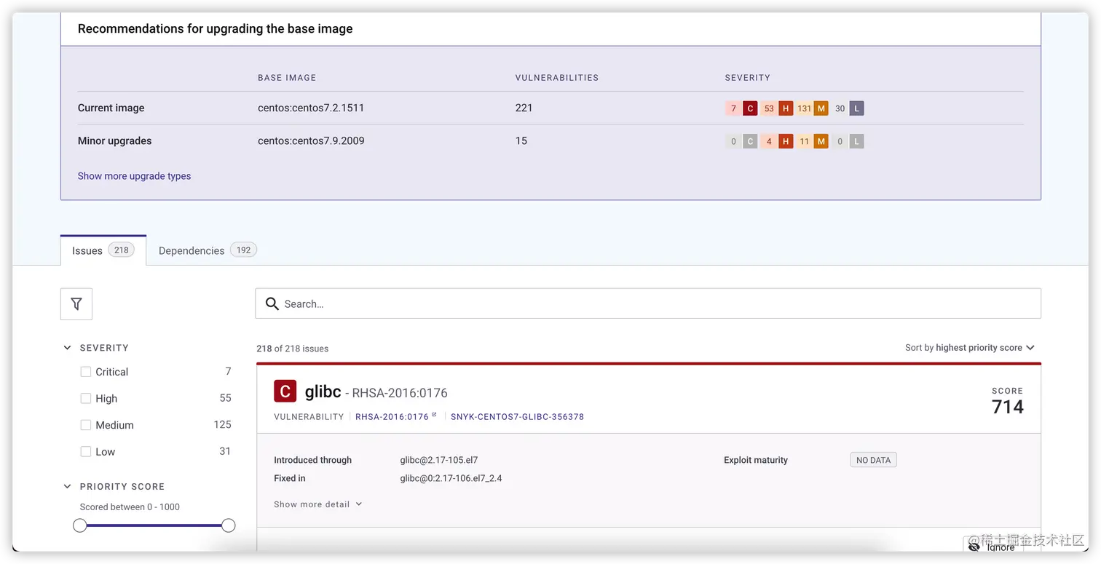This screenshot has width=1101, height=564.
Task: Click the 218 count badge on Issues
Action: [x=121, y=250]
